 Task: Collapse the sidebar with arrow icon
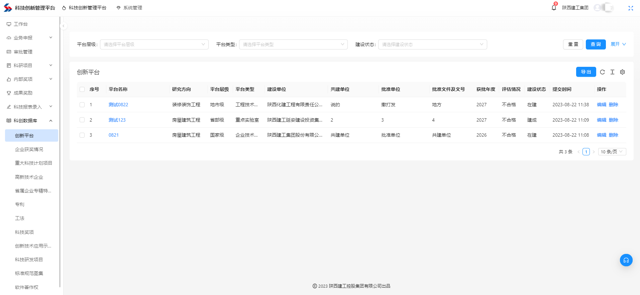pos(63,26)
